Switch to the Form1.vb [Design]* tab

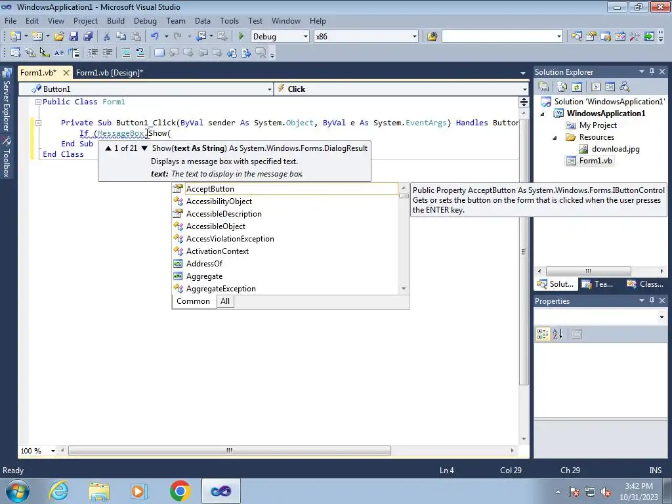110,72
